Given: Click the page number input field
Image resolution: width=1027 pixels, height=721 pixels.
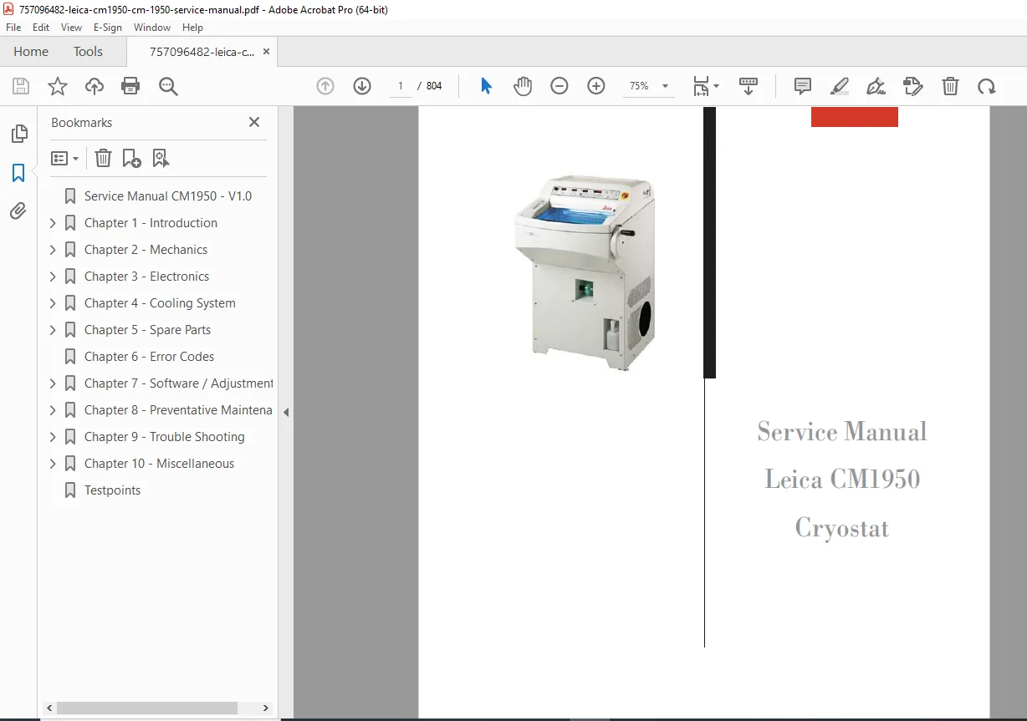Looking at the screenshot, I should click(x=401, y=86).
